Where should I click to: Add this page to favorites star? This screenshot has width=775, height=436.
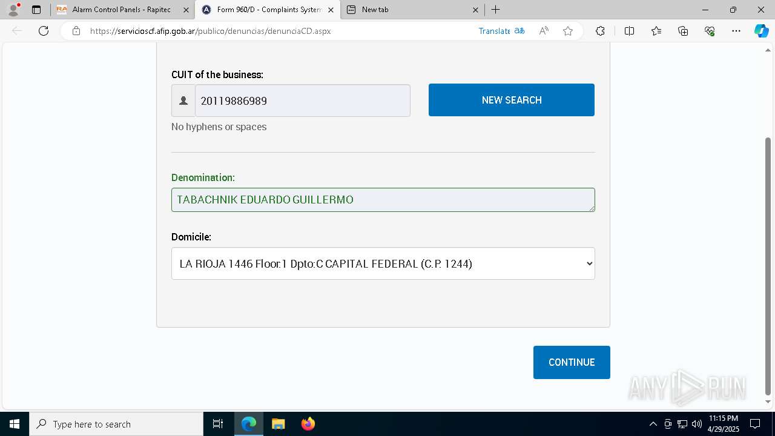click(568, 31)
